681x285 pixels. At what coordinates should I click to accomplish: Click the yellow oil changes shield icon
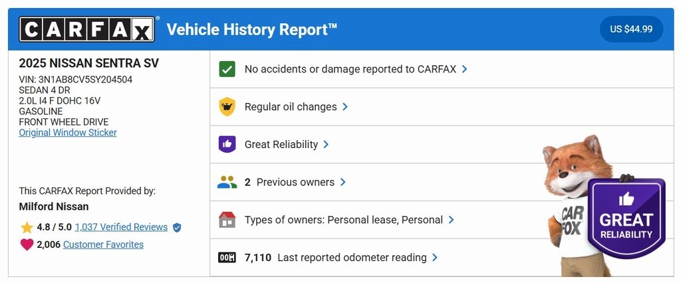(x=227, y=107)
